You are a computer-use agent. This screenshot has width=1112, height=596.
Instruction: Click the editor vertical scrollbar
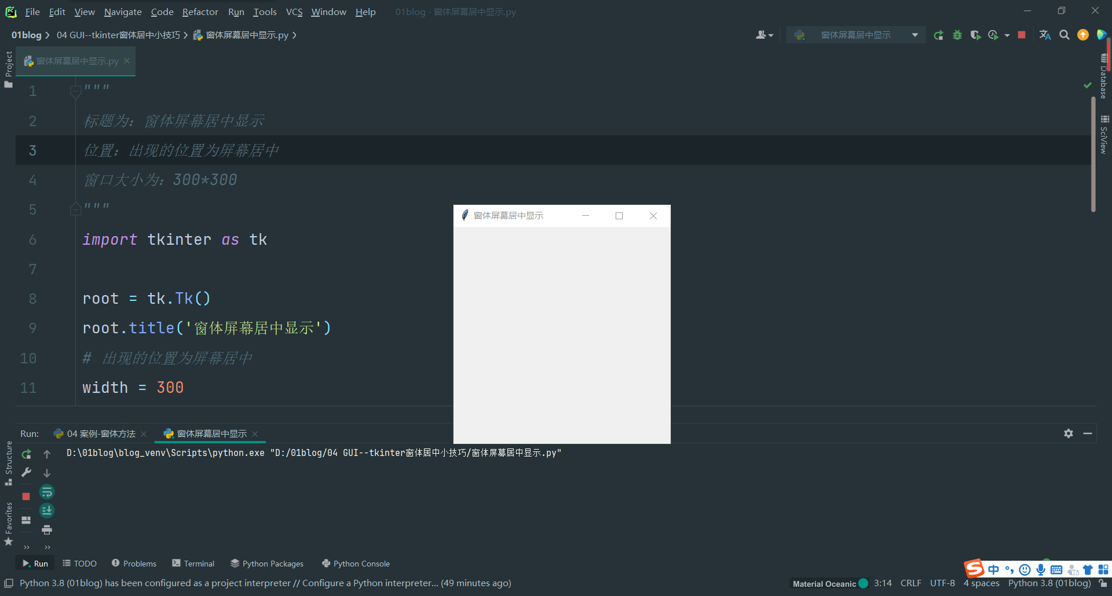tap(1093, 154)
